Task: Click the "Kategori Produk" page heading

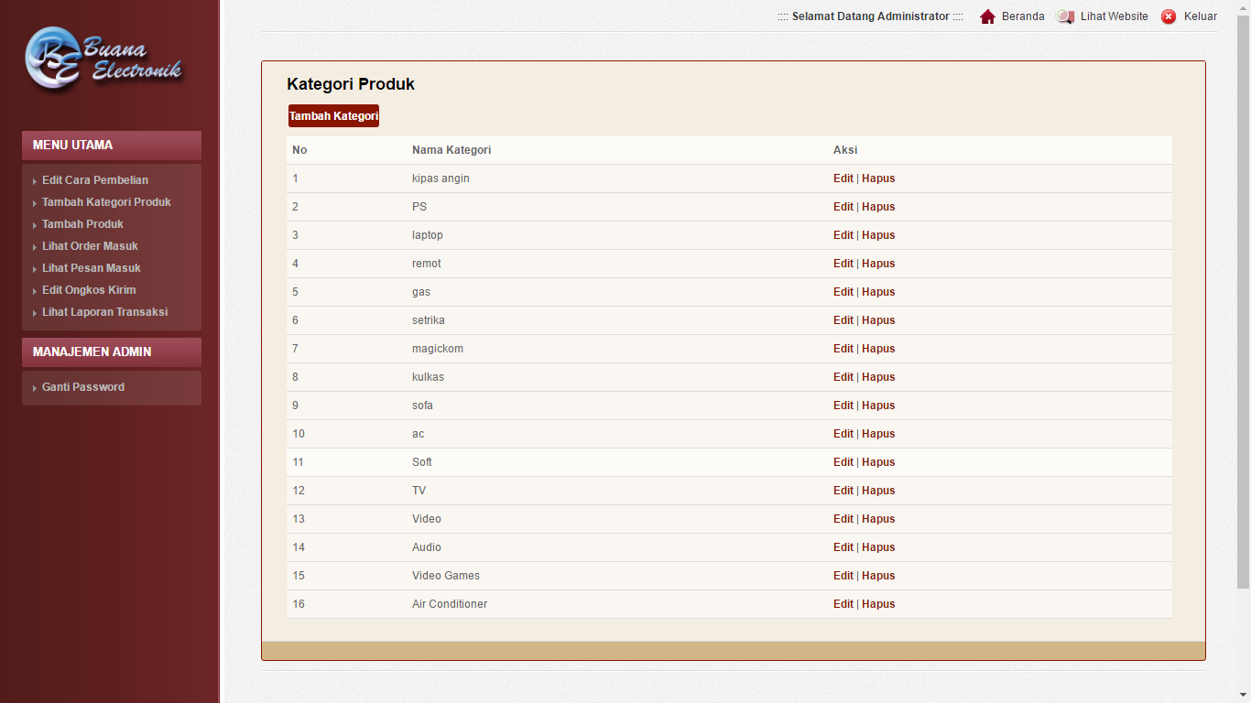Action: click(351, 84)
